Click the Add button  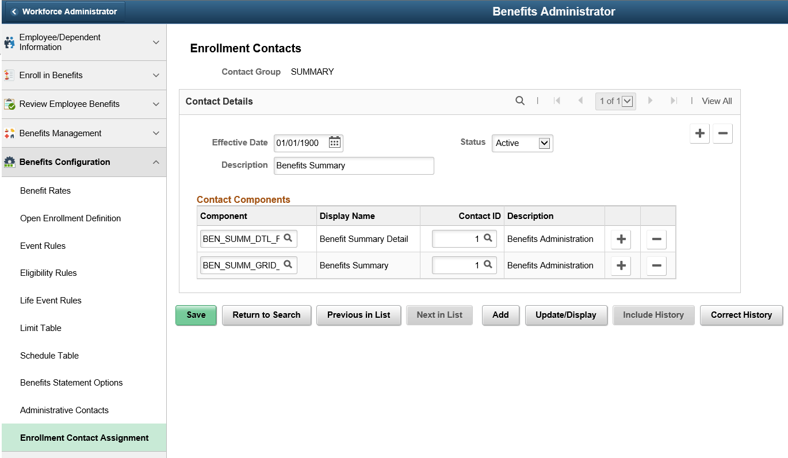(500, 315)
